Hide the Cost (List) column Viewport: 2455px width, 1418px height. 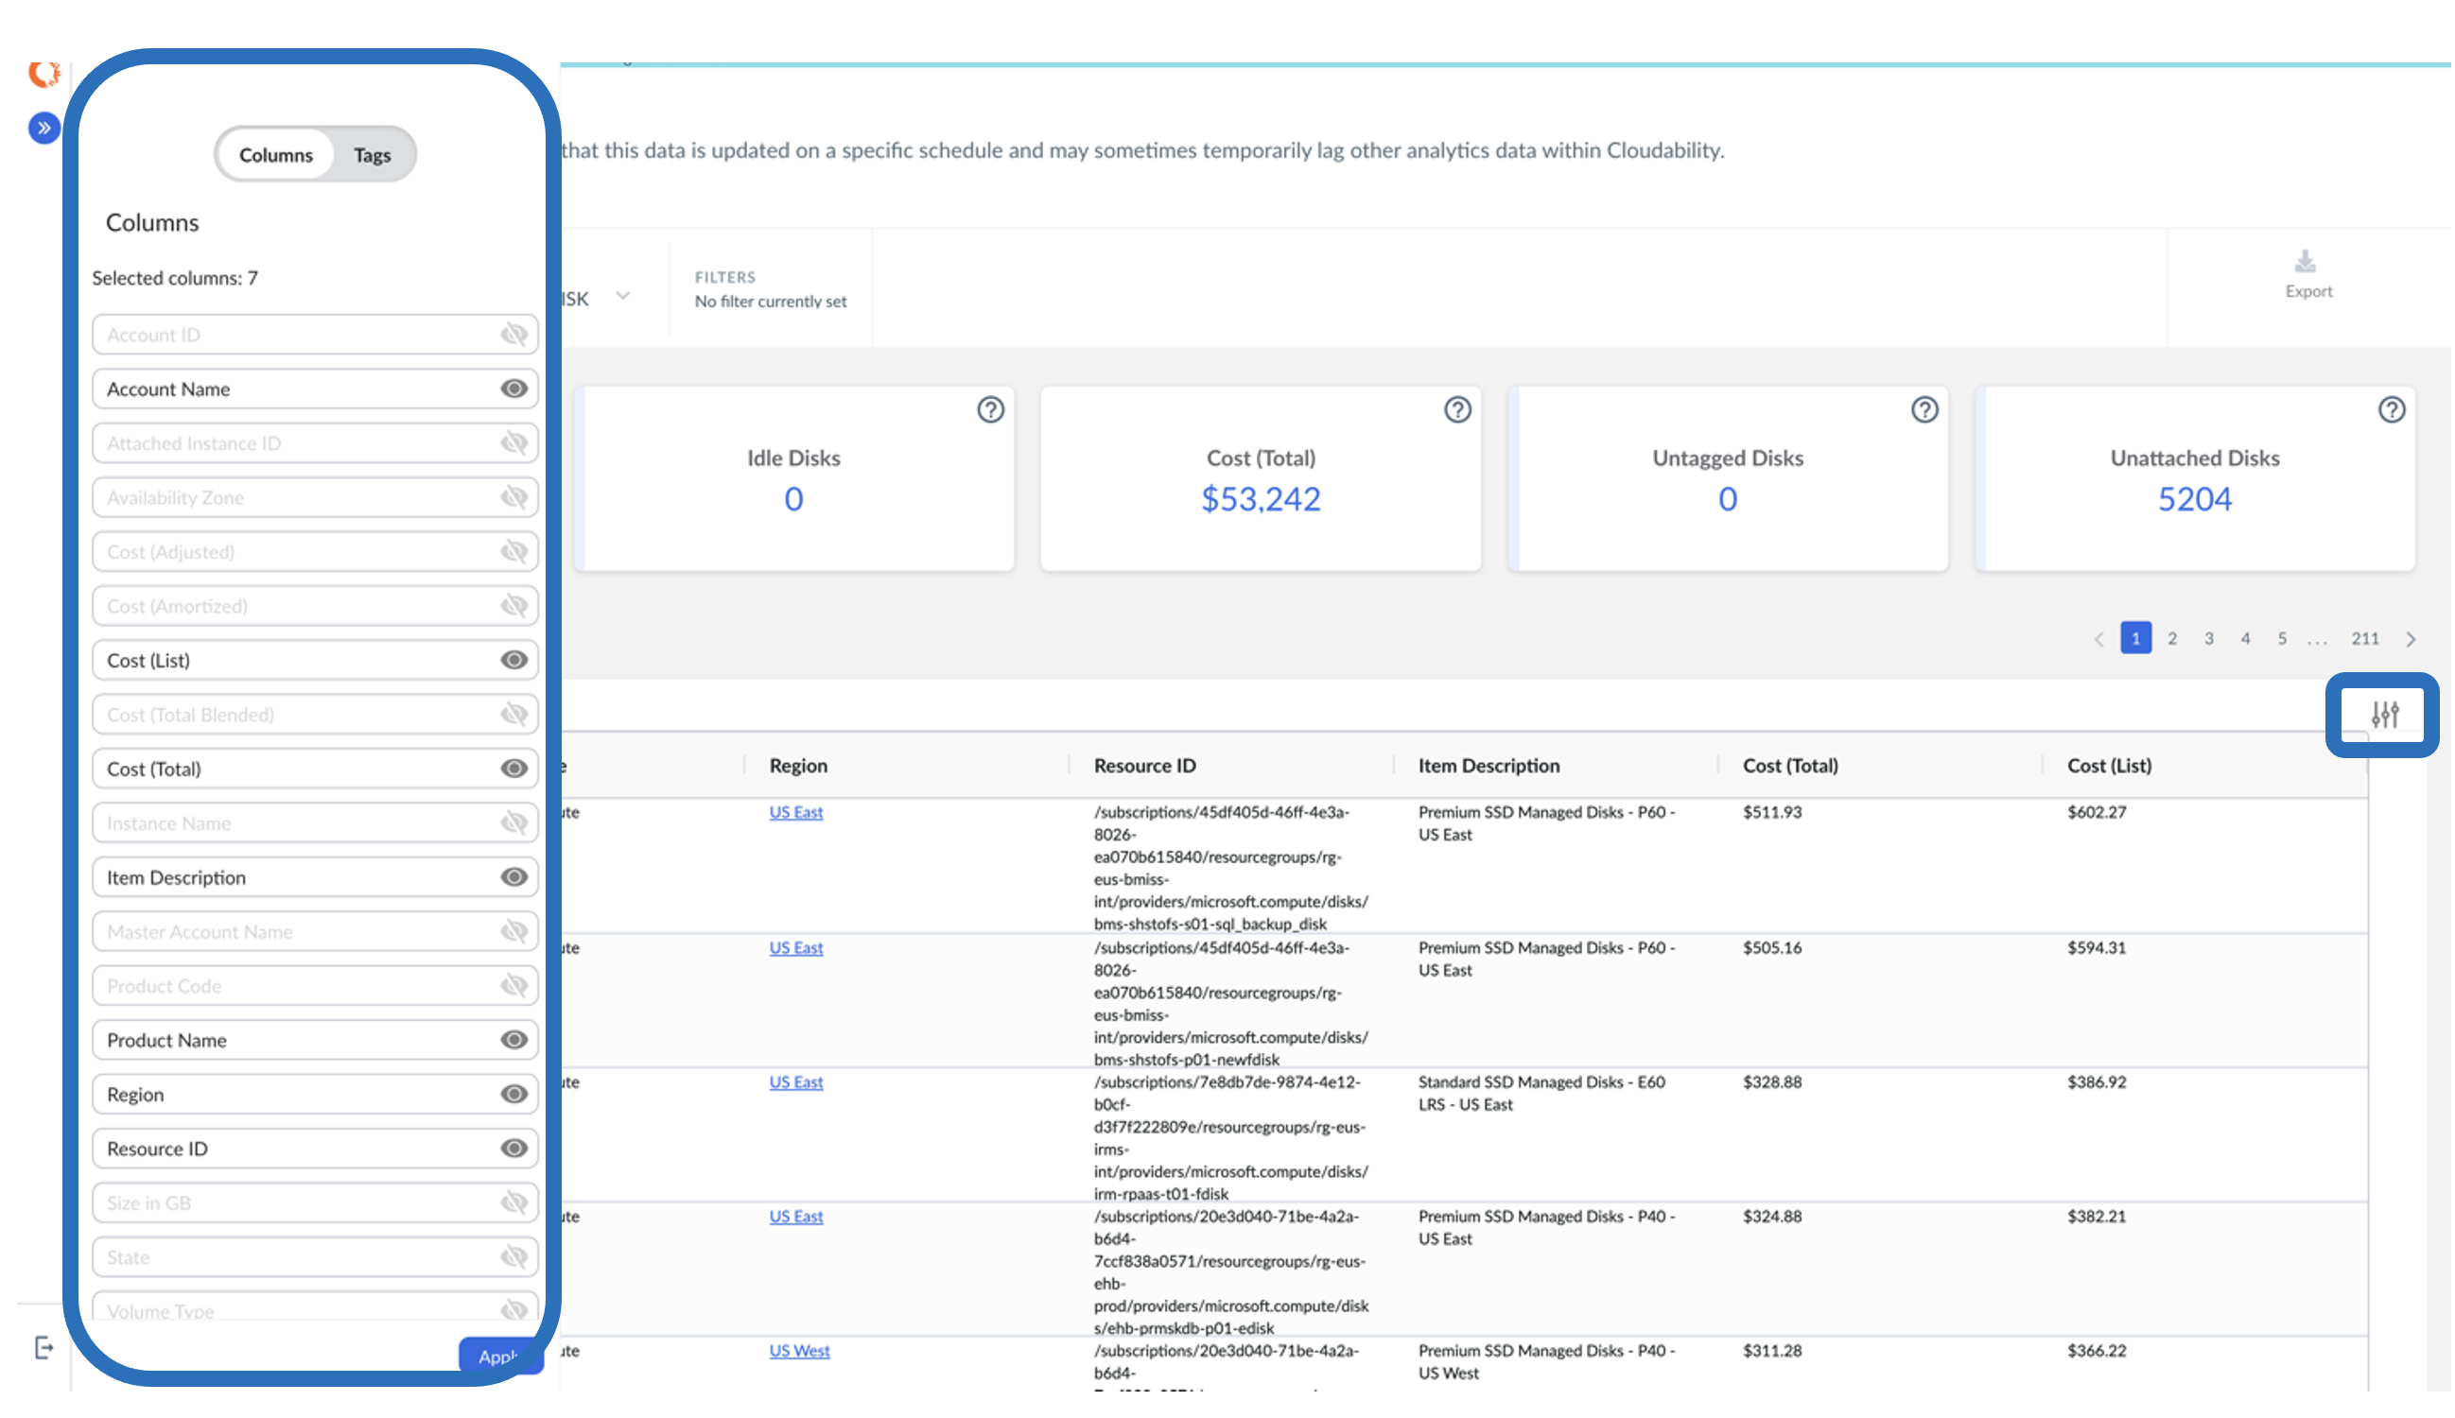[x=514, y=660]
